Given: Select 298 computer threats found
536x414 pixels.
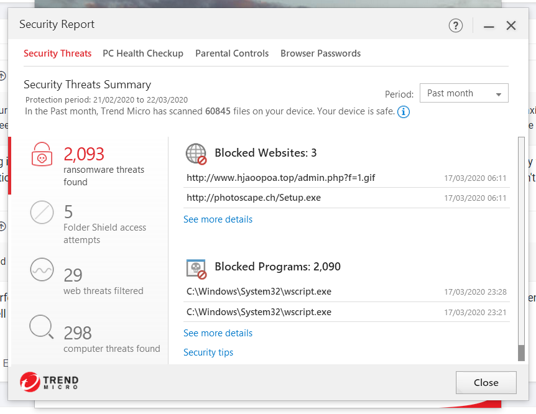Looking at the screenshot, I should 90,338.
